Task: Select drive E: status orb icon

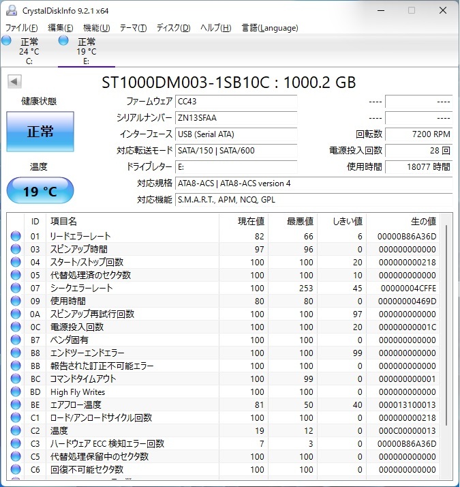Action: coord(64,41)
